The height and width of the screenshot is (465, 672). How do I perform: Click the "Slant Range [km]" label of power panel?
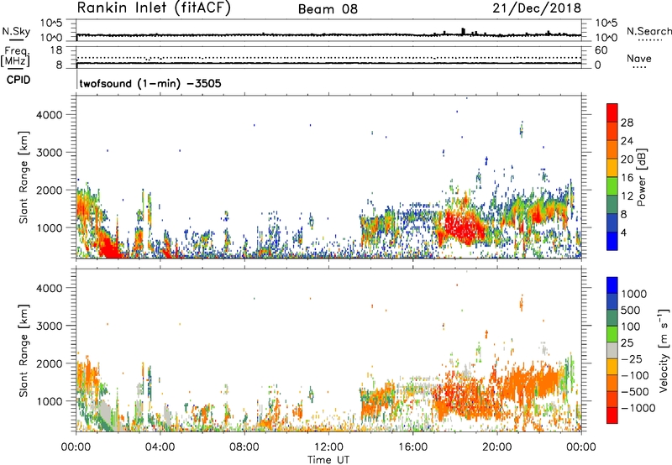pyautogui.click(x=24, y=178)
